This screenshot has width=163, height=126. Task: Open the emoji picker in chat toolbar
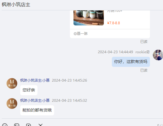point(5,125)
